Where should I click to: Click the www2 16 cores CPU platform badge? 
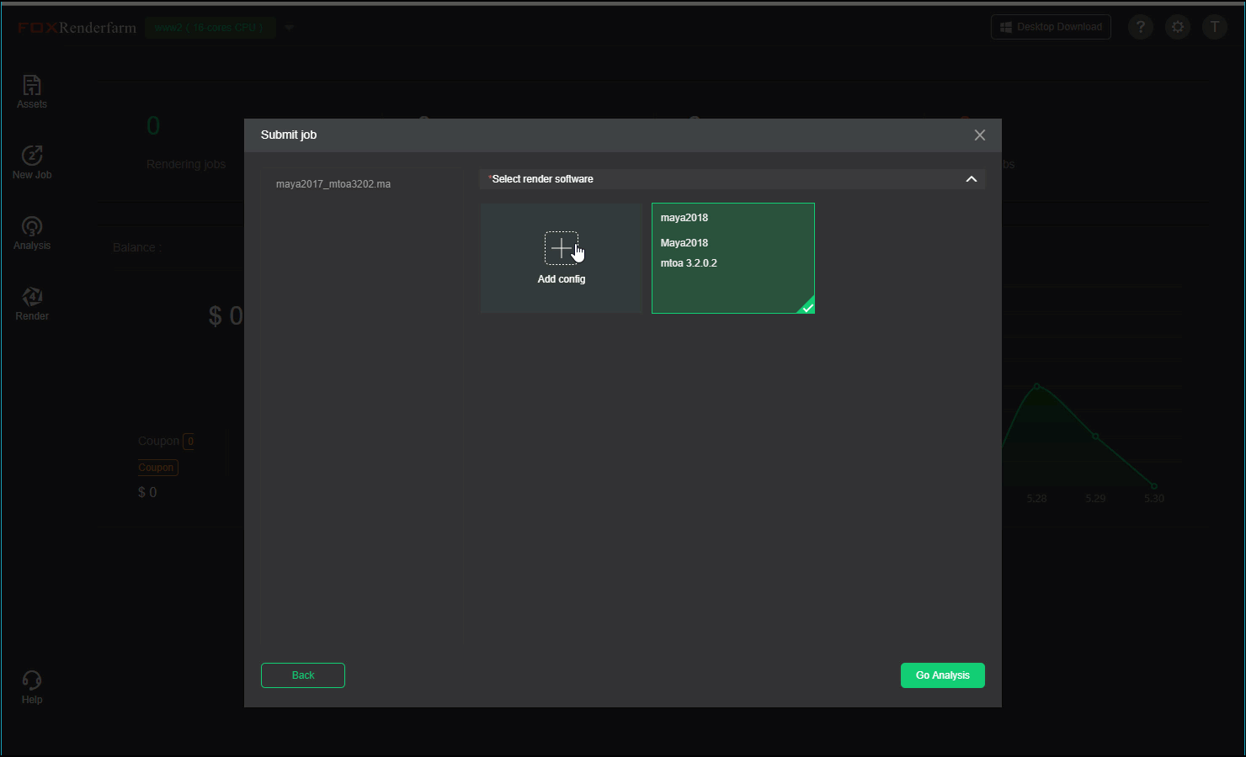[x=210, y=28]
